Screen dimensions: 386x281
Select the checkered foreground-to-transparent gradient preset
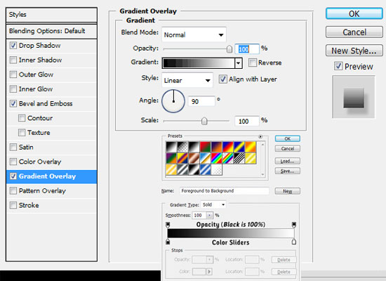(x=182, y=147)
